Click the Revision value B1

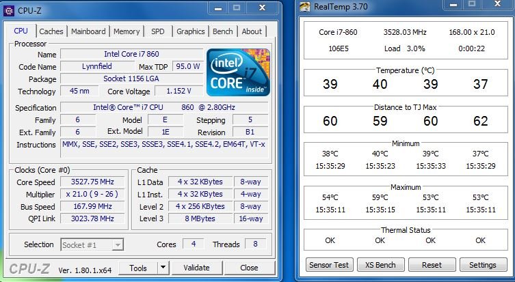pos(250,132)
